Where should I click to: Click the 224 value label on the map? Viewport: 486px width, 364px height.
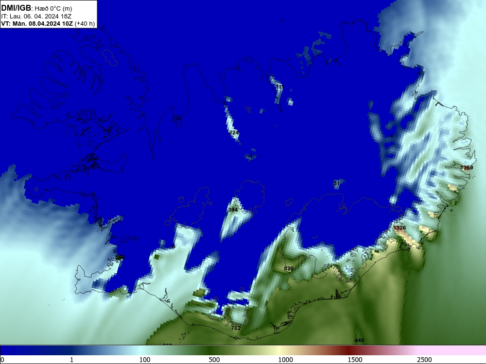[234, 133]
